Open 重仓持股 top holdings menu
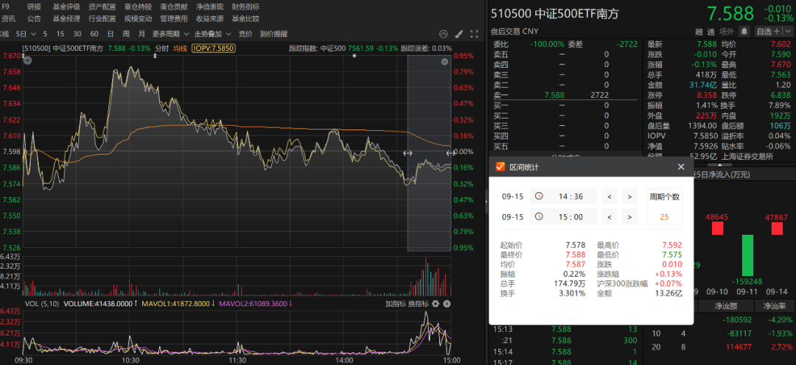 click(138, 7)
